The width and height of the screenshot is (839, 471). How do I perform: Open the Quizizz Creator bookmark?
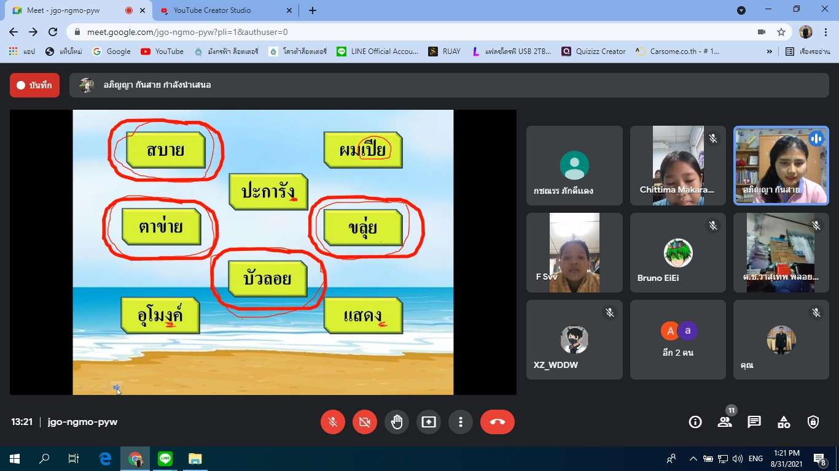(x=593, y=52)
